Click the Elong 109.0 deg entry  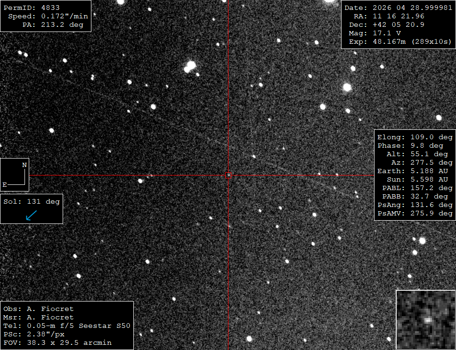coord(415,137)
